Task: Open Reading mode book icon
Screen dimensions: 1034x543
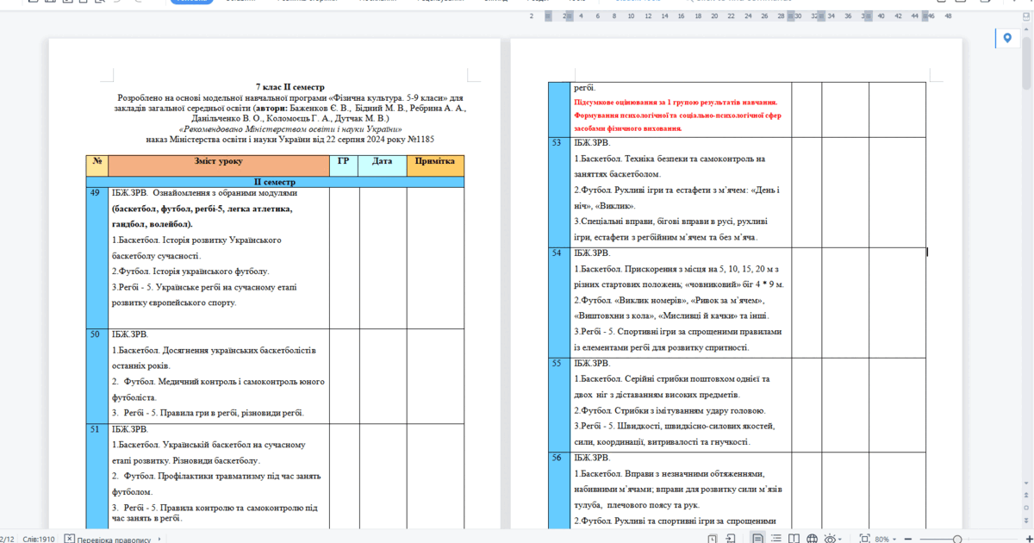Action: pos(792,539)
